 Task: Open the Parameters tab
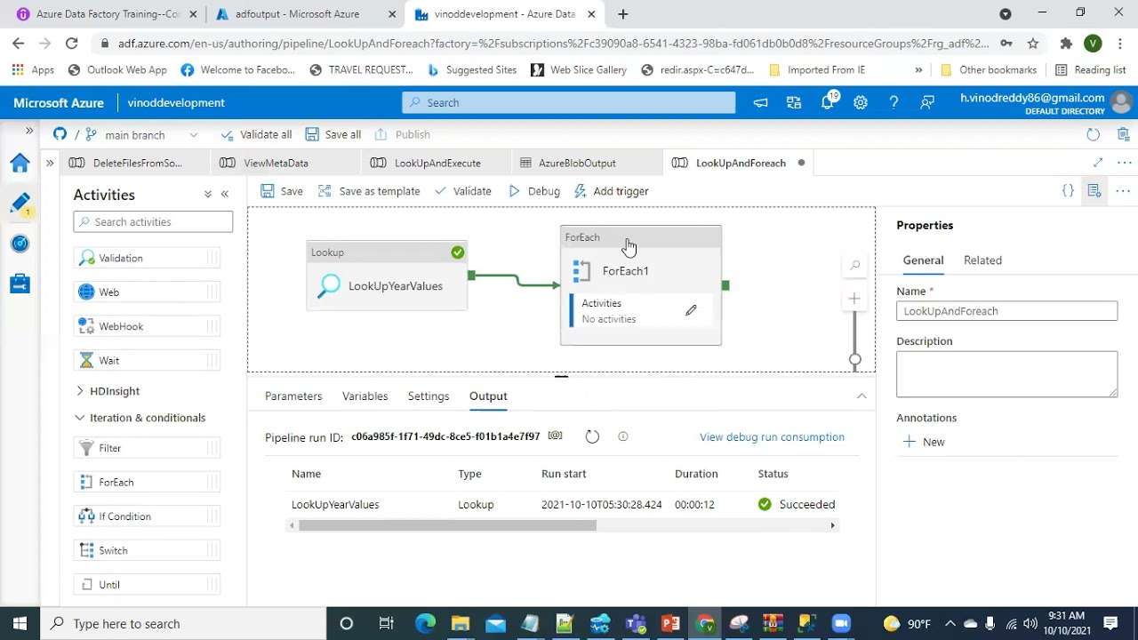click(x=293, y=396)
